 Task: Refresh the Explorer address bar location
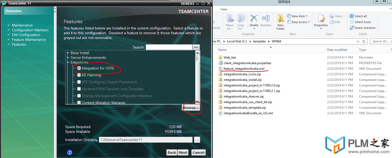point(364,41)
